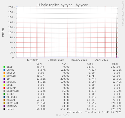Click the SERVFAIL olive legend swatch
125x118 pixels.
4,103
